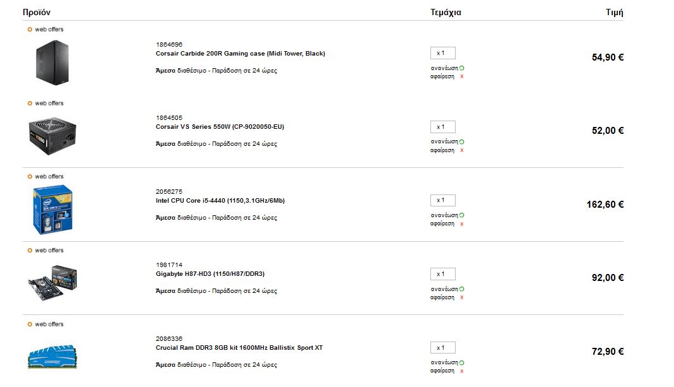Image resolution: width=674 pixels, height=387 pixels.
Task: Click refresh icon for Corsair VS Series 550W
Action: click(462, 141)
